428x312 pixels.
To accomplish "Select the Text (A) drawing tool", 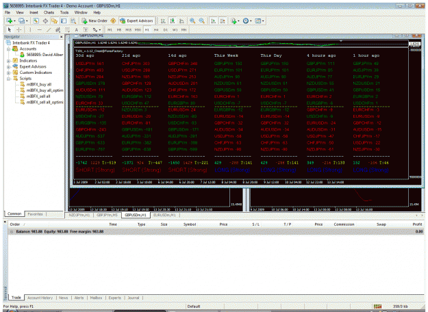I will click(77, 29).
